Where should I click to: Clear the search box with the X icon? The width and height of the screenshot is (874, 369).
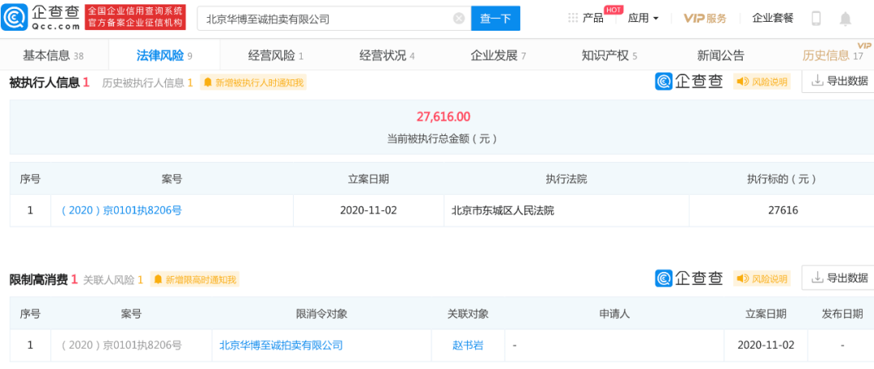click(459, 19)
